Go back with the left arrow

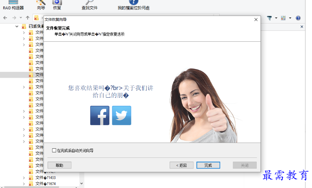click(5, 18)
